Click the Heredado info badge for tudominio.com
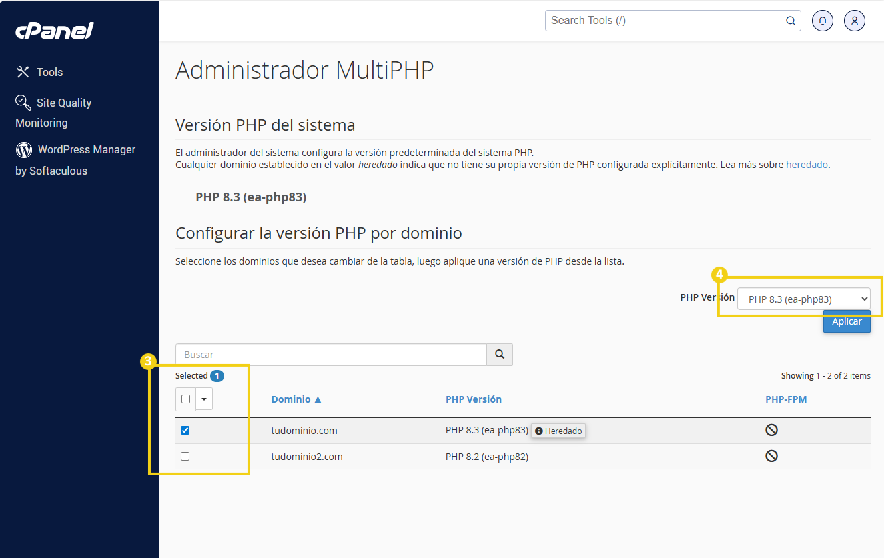 click(x=558, y=431)
